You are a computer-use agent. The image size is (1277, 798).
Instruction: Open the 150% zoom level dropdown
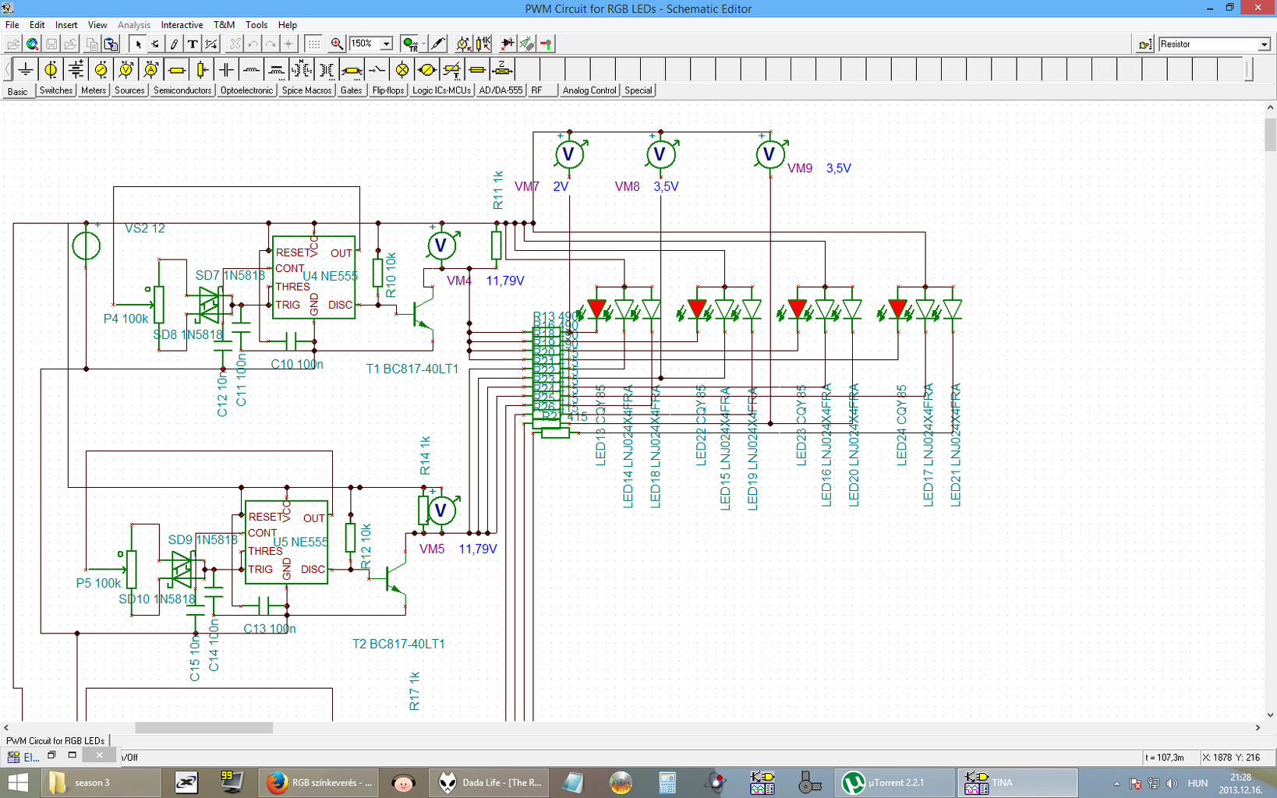(386, 44)
